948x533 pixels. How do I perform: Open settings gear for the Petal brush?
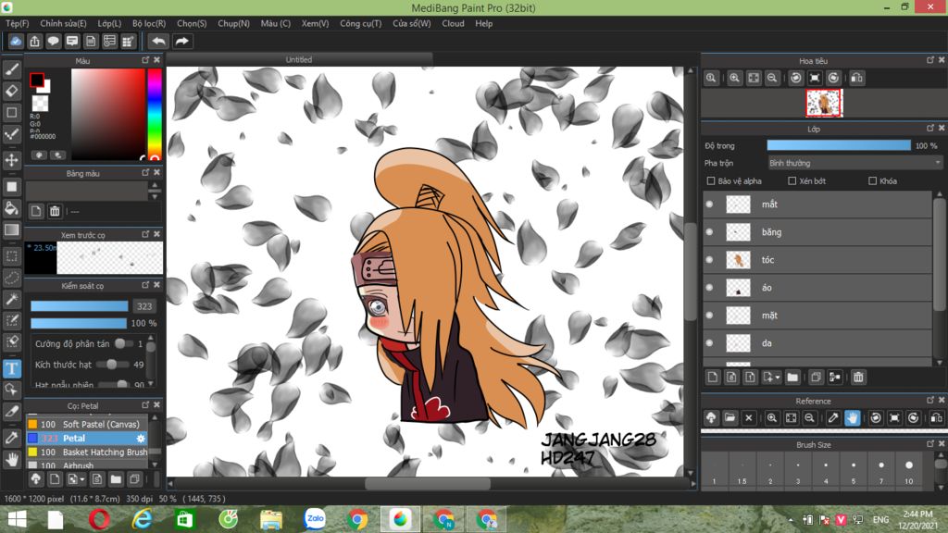[141, 438]
